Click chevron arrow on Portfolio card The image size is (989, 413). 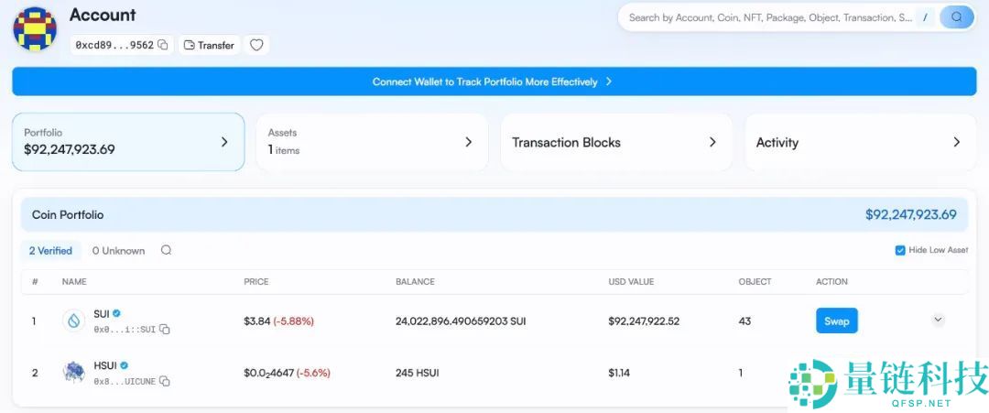224,142
